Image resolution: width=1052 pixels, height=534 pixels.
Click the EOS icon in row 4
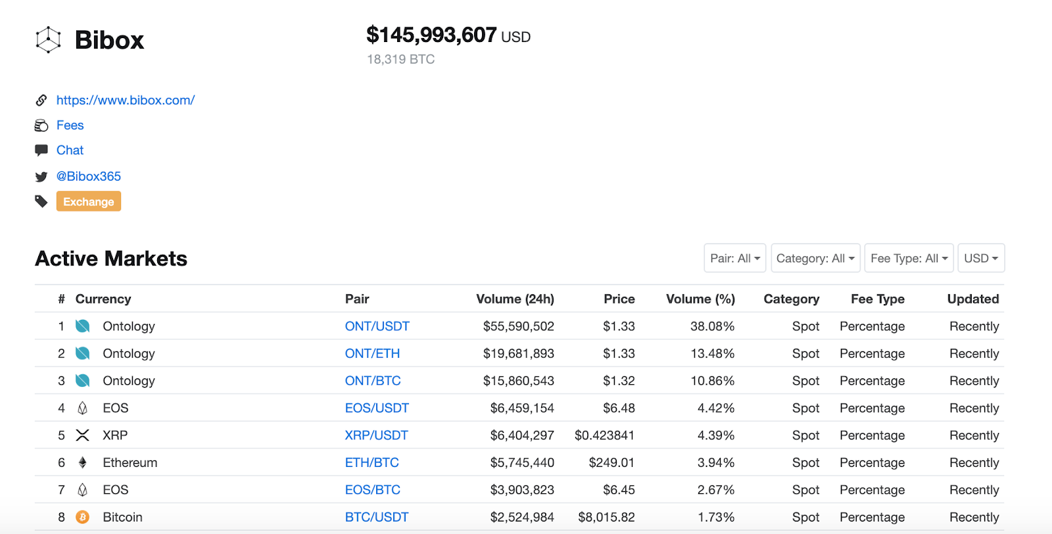tap(82, 408)
